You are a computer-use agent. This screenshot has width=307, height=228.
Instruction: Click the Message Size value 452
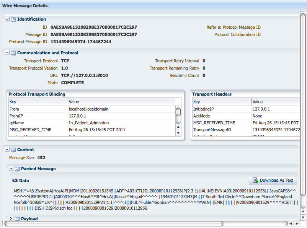[41, 158]
